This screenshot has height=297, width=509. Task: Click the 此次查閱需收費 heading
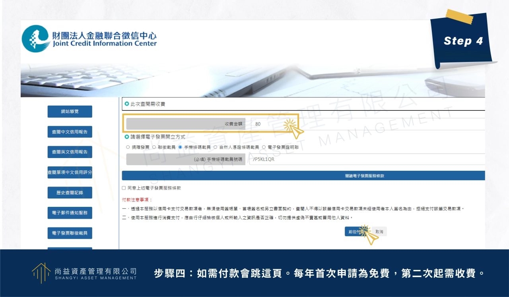(x=148, y=104)
